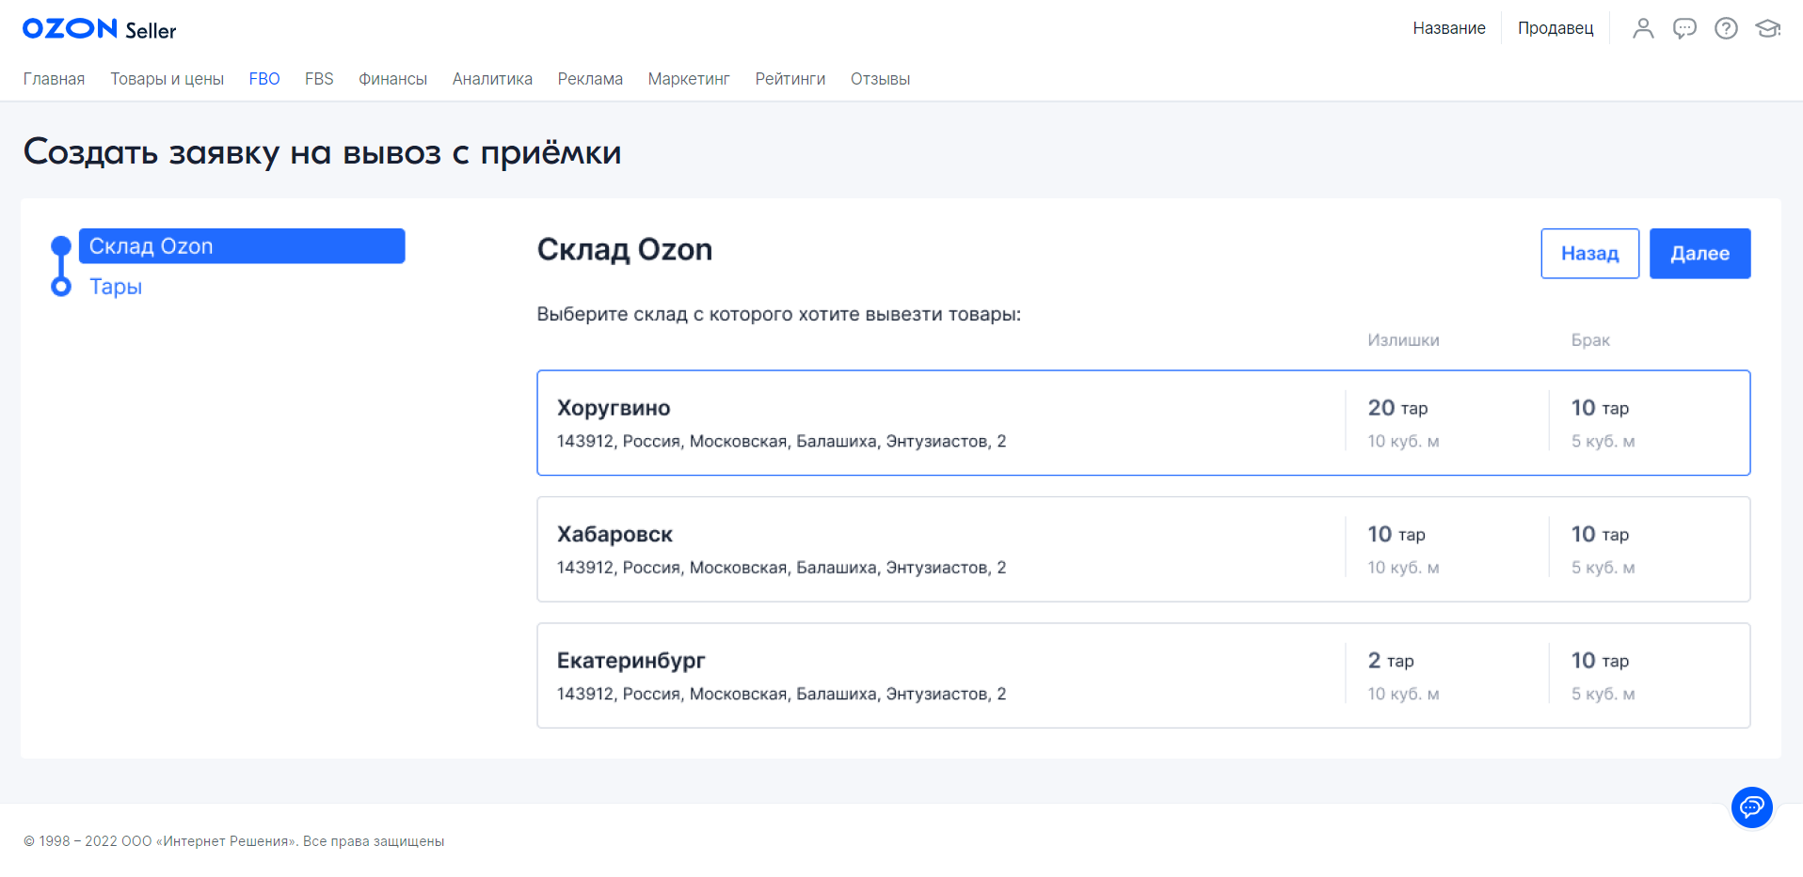Click the Далее button
Screen dimensions: 1803x877
(1699, 253)
